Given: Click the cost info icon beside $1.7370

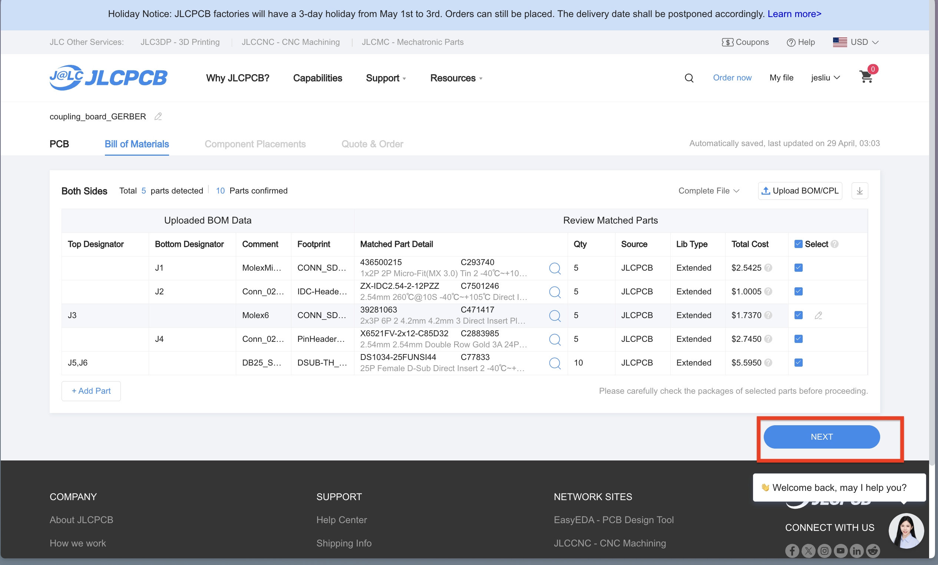Looking at the screenshot, I should [768, 315].
